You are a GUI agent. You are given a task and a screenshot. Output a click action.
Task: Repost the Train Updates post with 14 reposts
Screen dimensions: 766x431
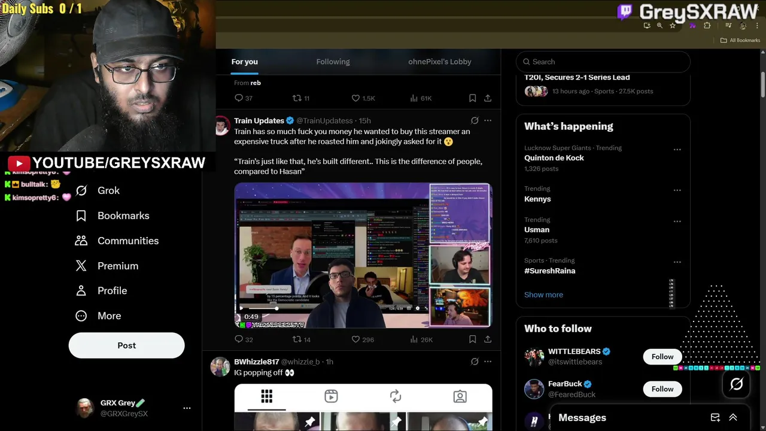301,339
